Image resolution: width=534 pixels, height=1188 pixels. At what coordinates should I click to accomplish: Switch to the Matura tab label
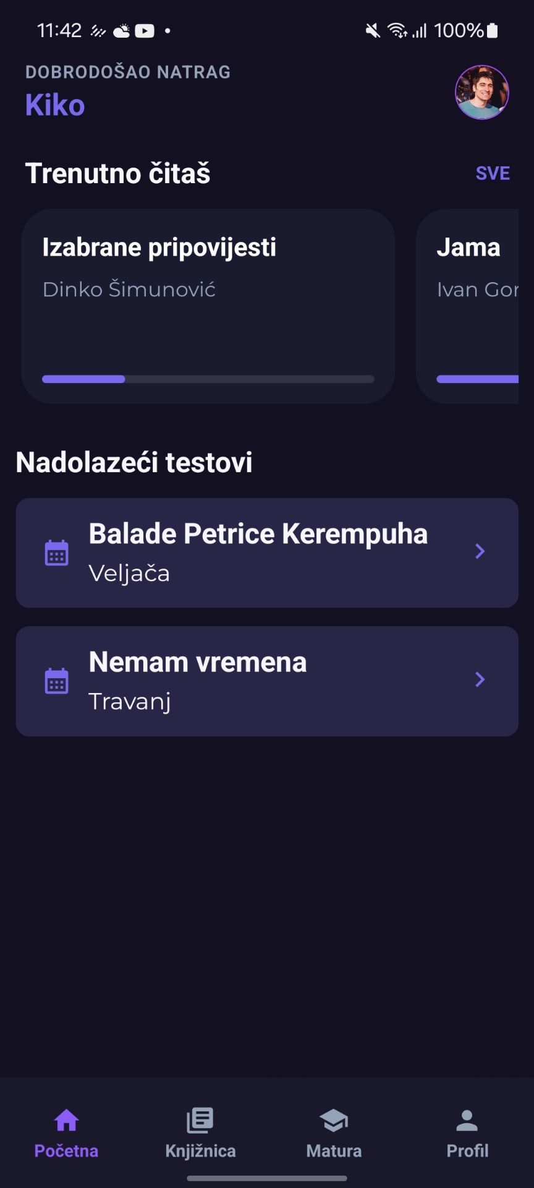334,1151
